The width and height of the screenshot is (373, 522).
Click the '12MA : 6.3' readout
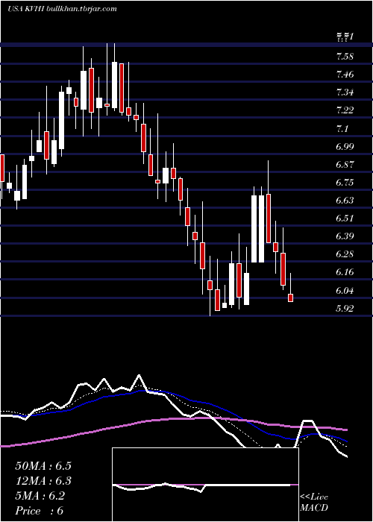pyautogui.click(x=43, y=481)
